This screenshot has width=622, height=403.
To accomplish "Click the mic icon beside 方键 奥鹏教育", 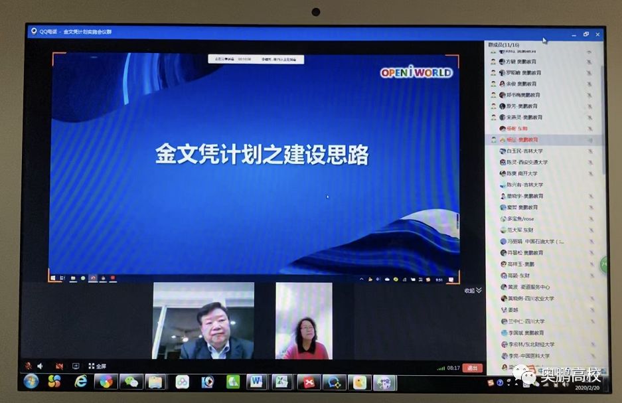I will pyautogui.click(x=589, y=62).
